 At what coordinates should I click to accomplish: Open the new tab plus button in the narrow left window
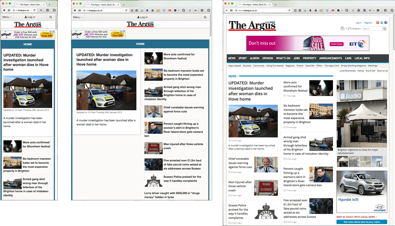click(49, 4)
